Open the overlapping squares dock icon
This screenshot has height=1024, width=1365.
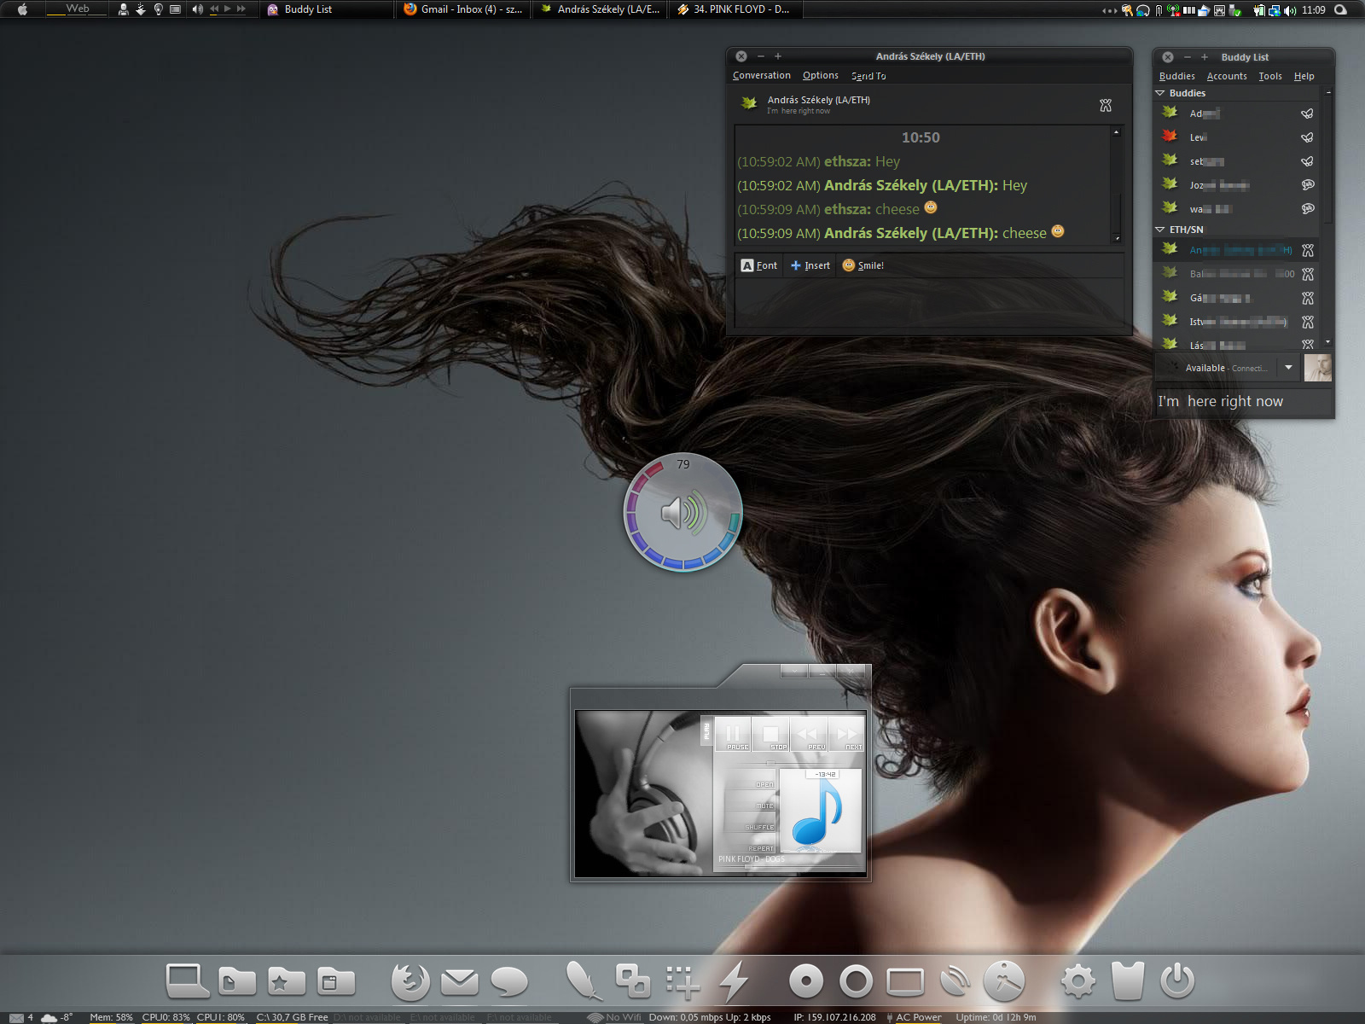click(x=633, y=981)
